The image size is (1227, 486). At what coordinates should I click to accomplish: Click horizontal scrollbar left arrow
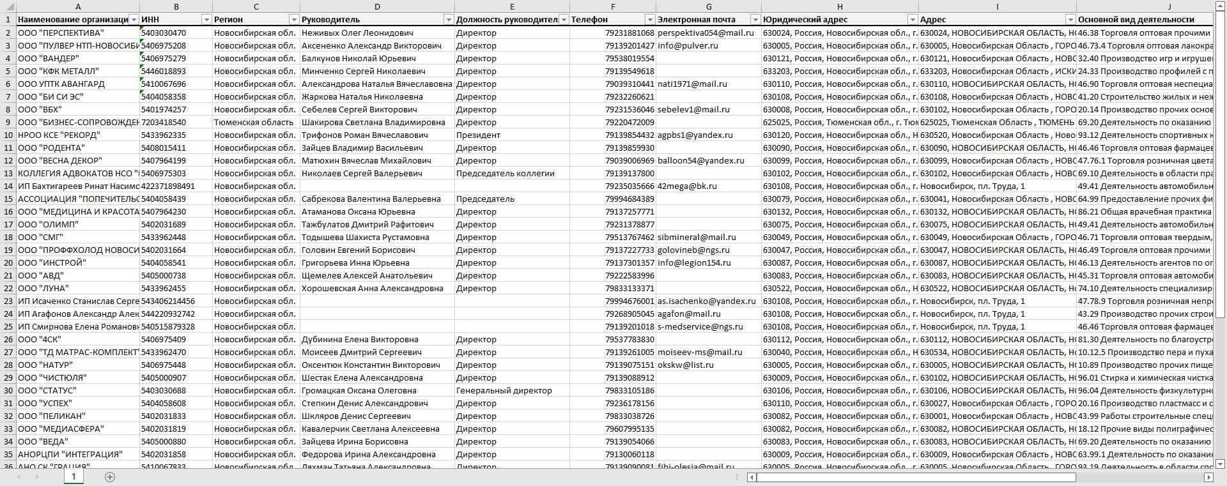(752, 477)
